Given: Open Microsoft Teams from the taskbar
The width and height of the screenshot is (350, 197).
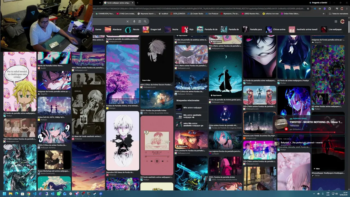Looking at the screenshot, I should [40, 194].
